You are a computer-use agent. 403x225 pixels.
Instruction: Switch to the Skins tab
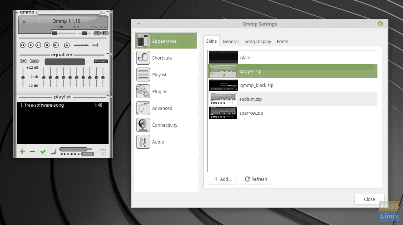(x=211, y=41)
